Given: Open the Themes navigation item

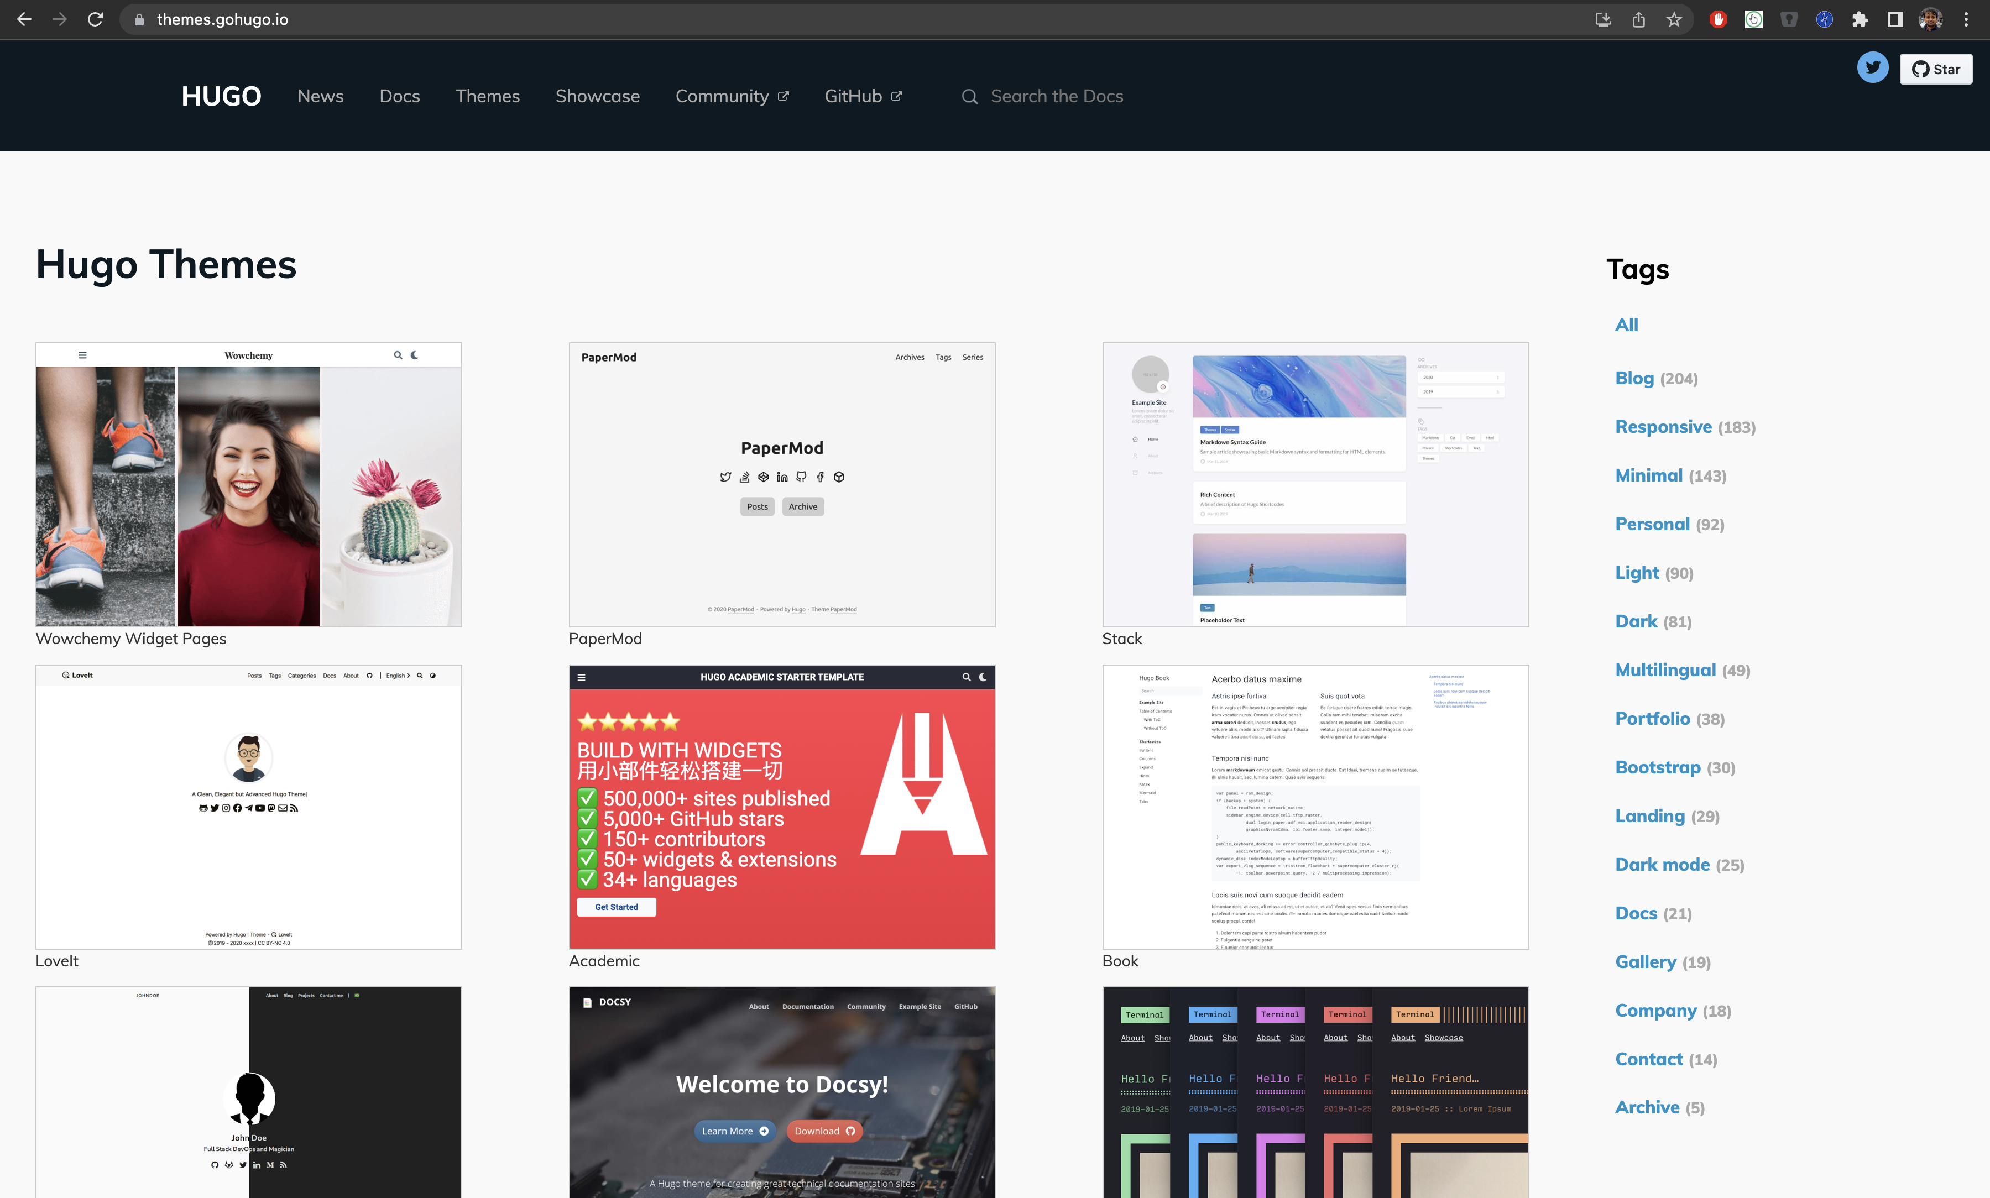Looking at the screenshot, I should coord(488,96).
